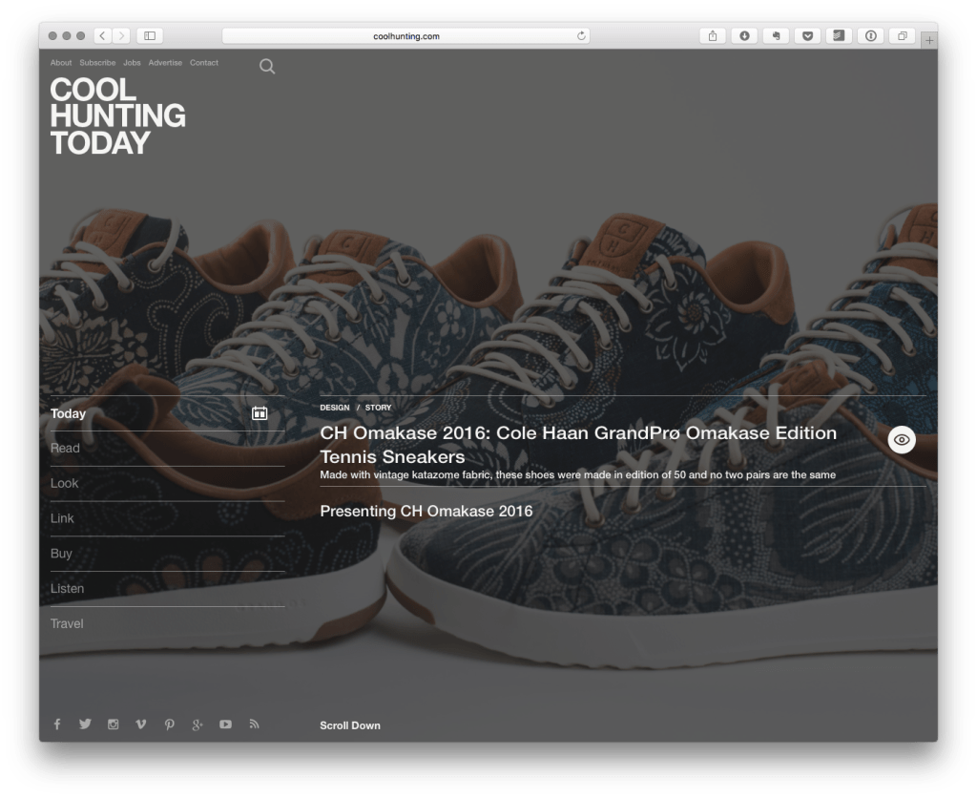This screenshot has width=977, height=798.
Task: Click the calendar icon beside Today
Action: pyautogui.click(x=259, y=413)
